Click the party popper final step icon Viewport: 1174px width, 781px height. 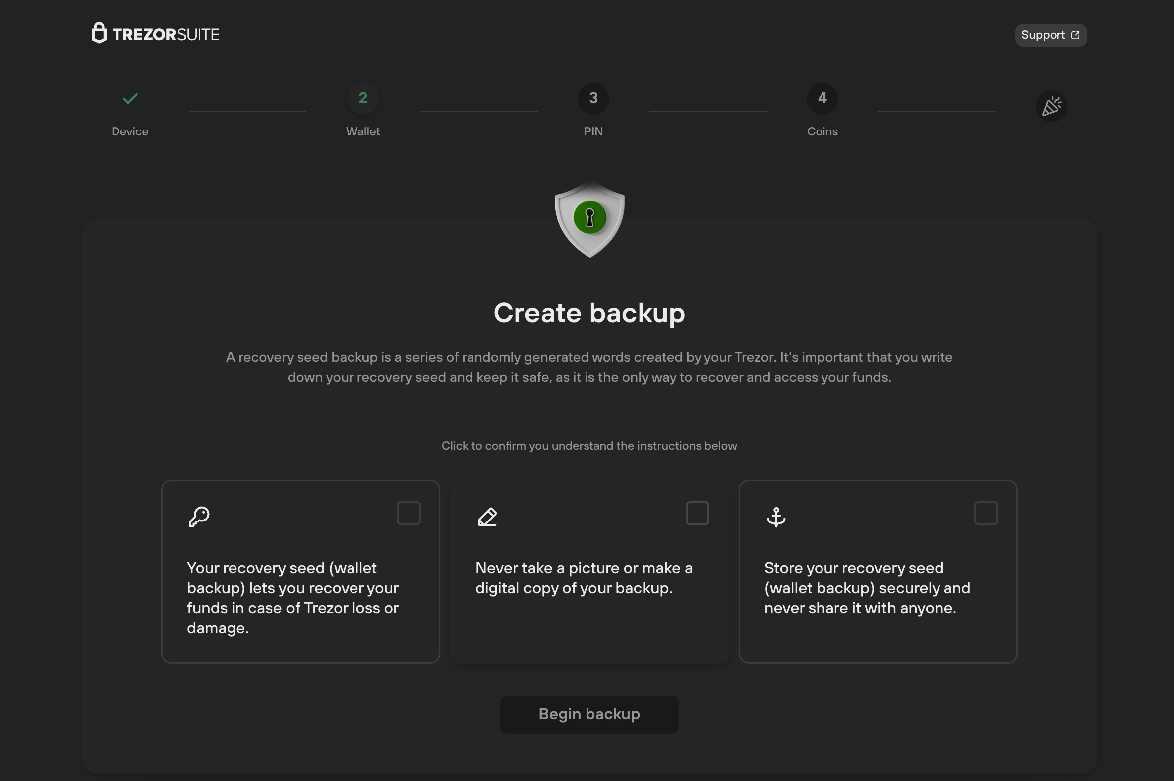pos(1051,106)
